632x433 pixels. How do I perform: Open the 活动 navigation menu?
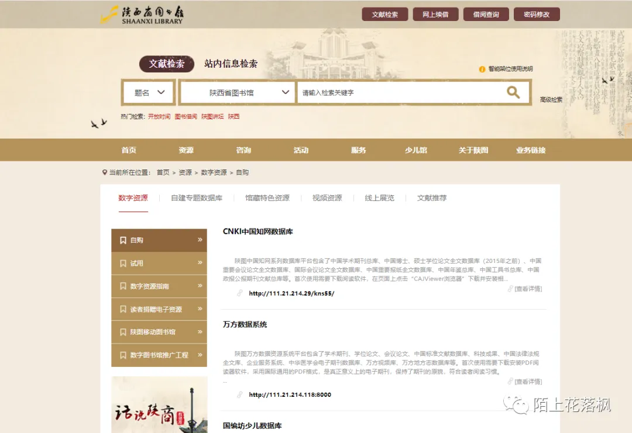point(301,150)
